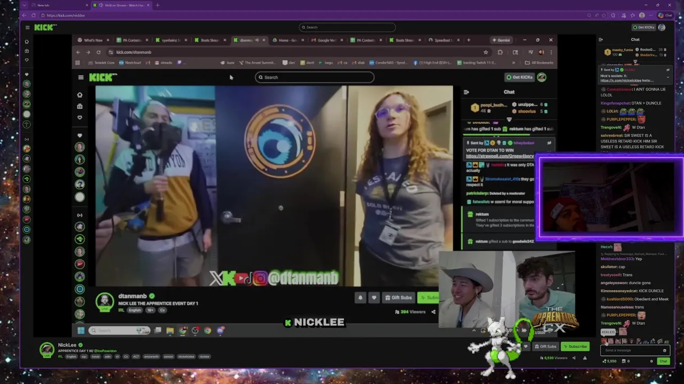684x384 pixels.
Task: Share the NickLee stream via share icon
Action: pos(574,358)
